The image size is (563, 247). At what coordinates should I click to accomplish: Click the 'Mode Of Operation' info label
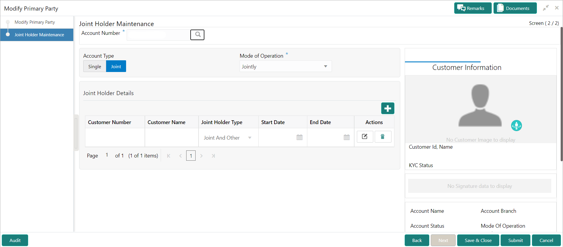click(503, 226)
